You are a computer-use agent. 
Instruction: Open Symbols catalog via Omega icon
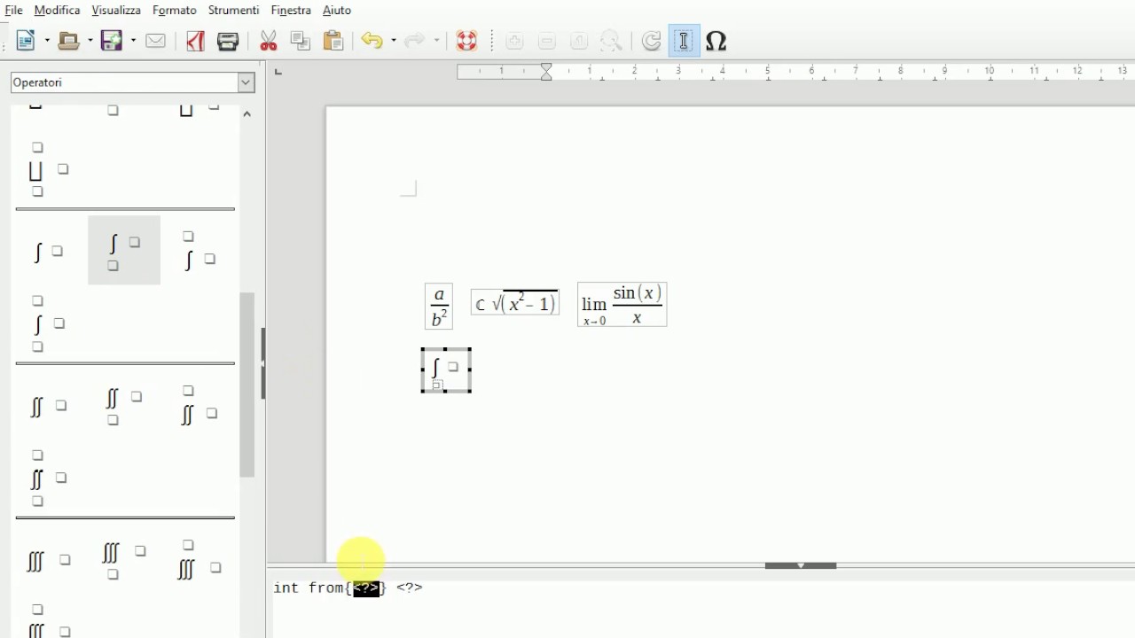coord(716,41)
